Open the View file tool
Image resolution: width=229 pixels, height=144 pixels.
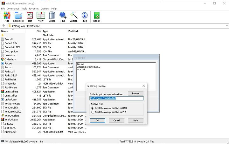(41, 17)
